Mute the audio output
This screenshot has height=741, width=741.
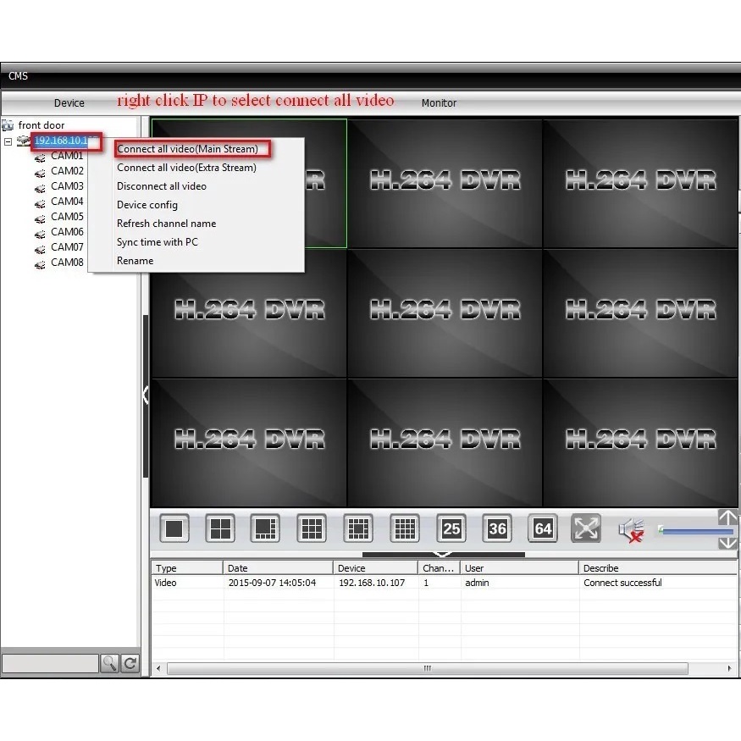[x=631, y=528]
